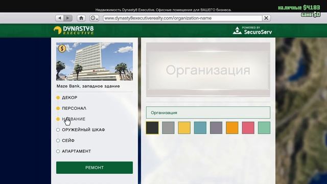
Task: Close the browser with the X button
Action: point(266,18)
